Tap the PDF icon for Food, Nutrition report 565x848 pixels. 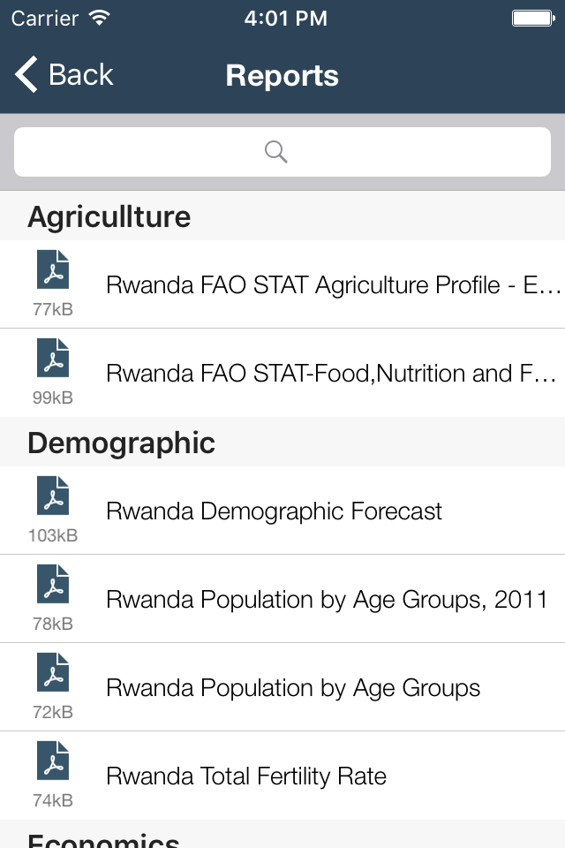coord(53,359)
